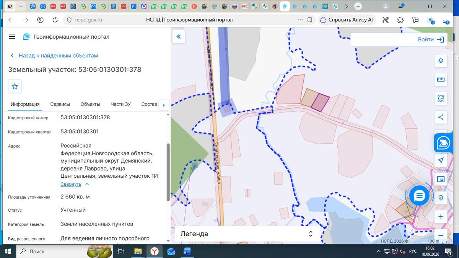Switch to the Сервисы tab

[60, 104]
